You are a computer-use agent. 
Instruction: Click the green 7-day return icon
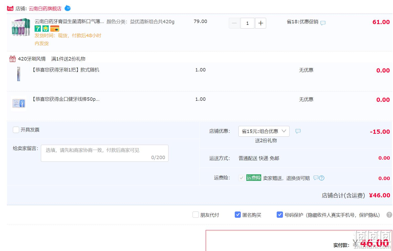38,28
